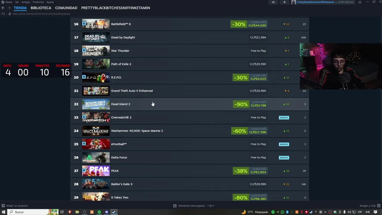Switch to the BIBLIOTECA tab
The width and height of the screenshot is (382, 215).
41,8
